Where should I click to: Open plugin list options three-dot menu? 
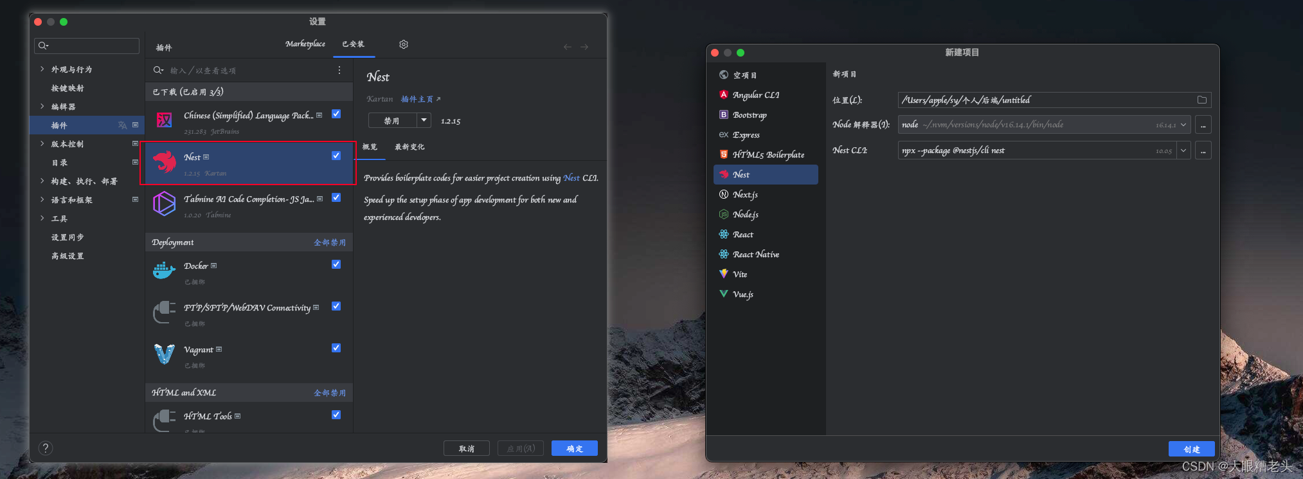point(339,70)
